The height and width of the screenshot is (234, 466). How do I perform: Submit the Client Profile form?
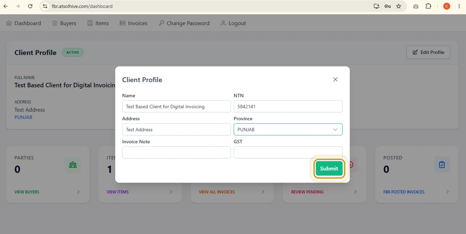[329, 168]
